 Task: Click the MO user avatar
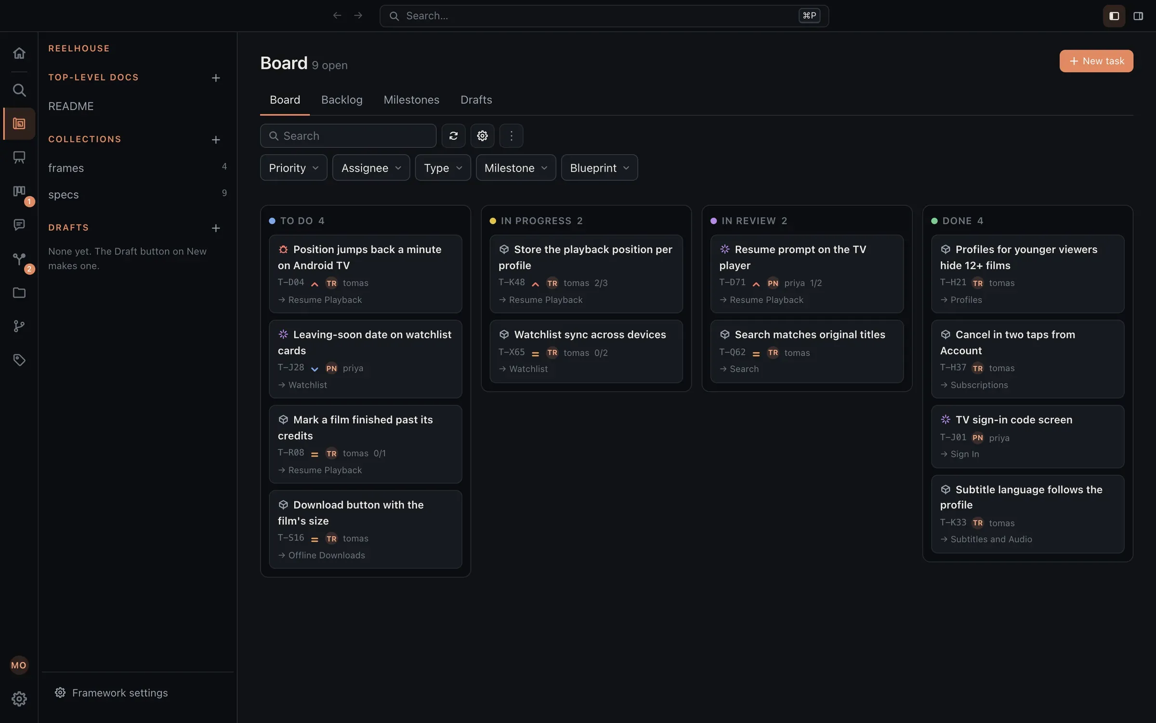point(19,665)
